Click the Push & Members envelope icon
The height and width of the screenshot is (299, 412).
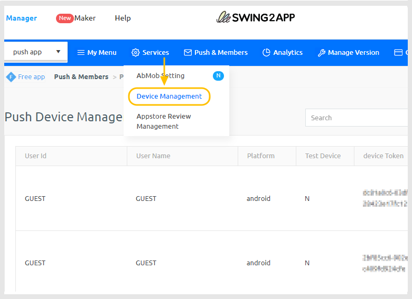click(x=188, y=52)
